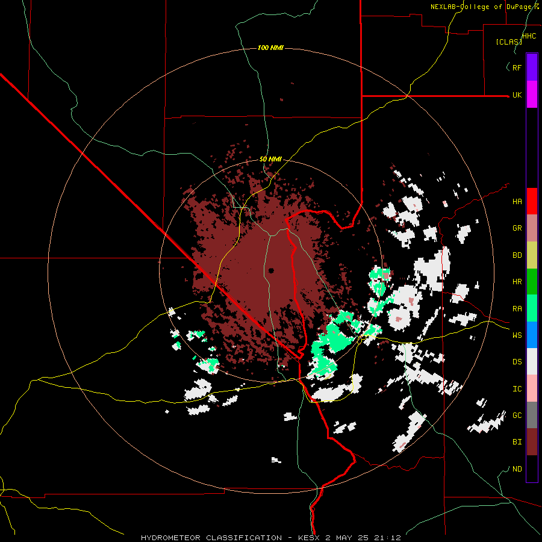Click the WS legend label
Image resolution: width=542 pixels, height=542 pixels.
coord(517,335)
